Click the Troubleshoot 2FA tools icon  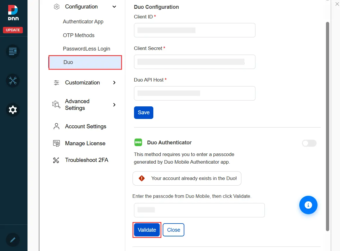56,160
